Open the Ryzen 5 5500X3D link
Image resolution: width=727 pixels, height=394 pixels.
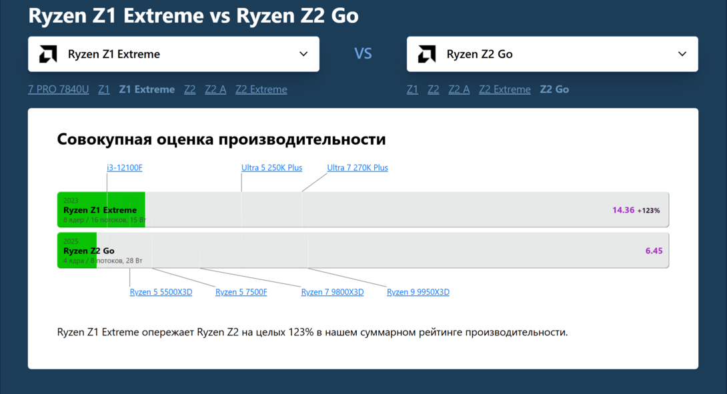[161, 292]
